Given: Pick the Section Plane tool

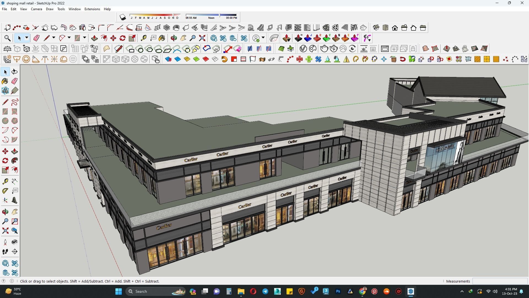Looking at the screenshot, I should pyautogui.click(x=15, y=252).
